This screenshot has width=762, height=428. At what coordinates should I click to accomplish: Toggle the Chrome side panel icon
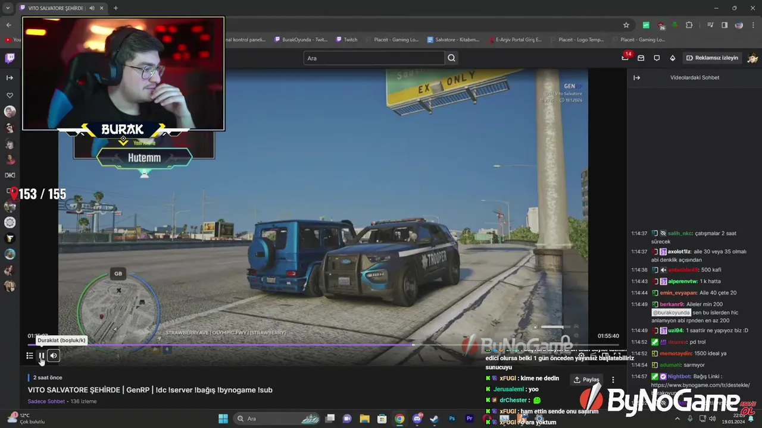[x=724, y=25]
